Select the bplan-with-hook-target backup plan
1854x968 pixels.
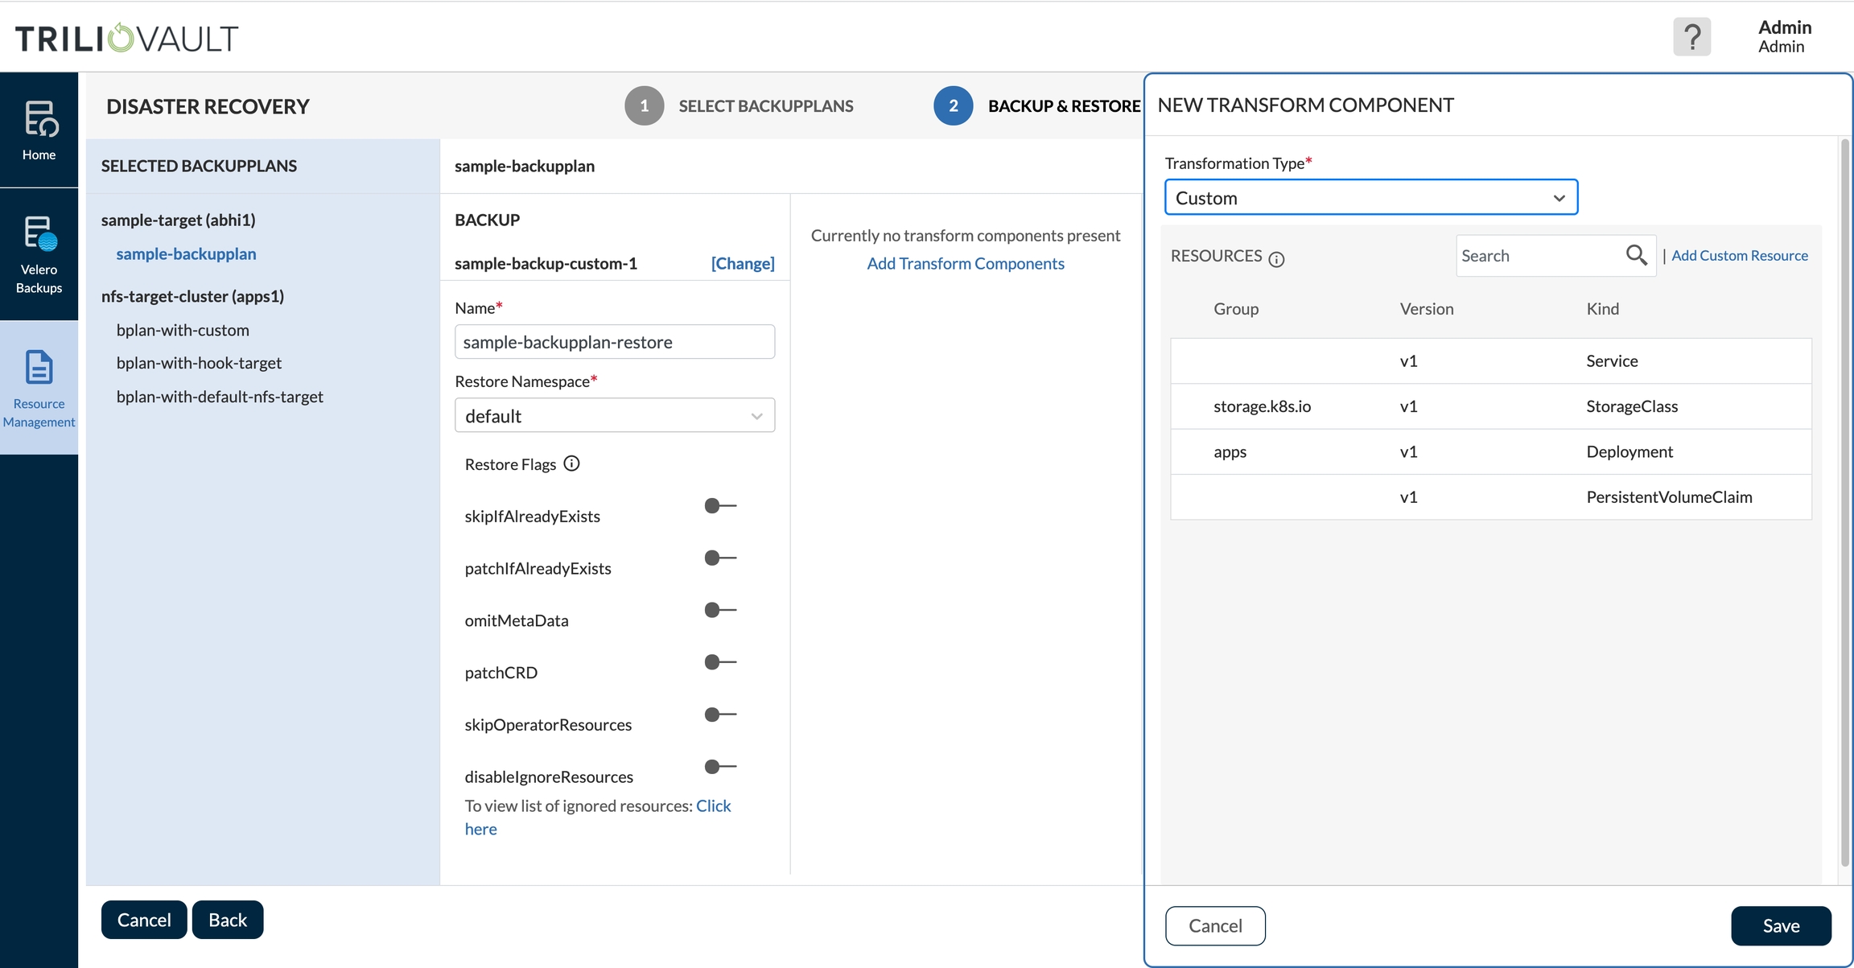tap(199, 363)
